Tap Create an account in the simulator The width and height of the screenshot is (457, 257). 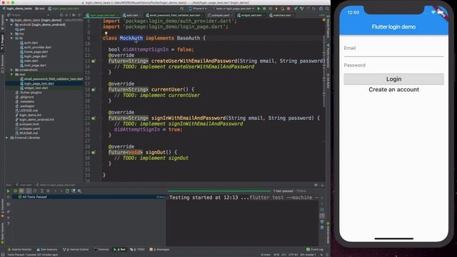click(x=393, y=90)
